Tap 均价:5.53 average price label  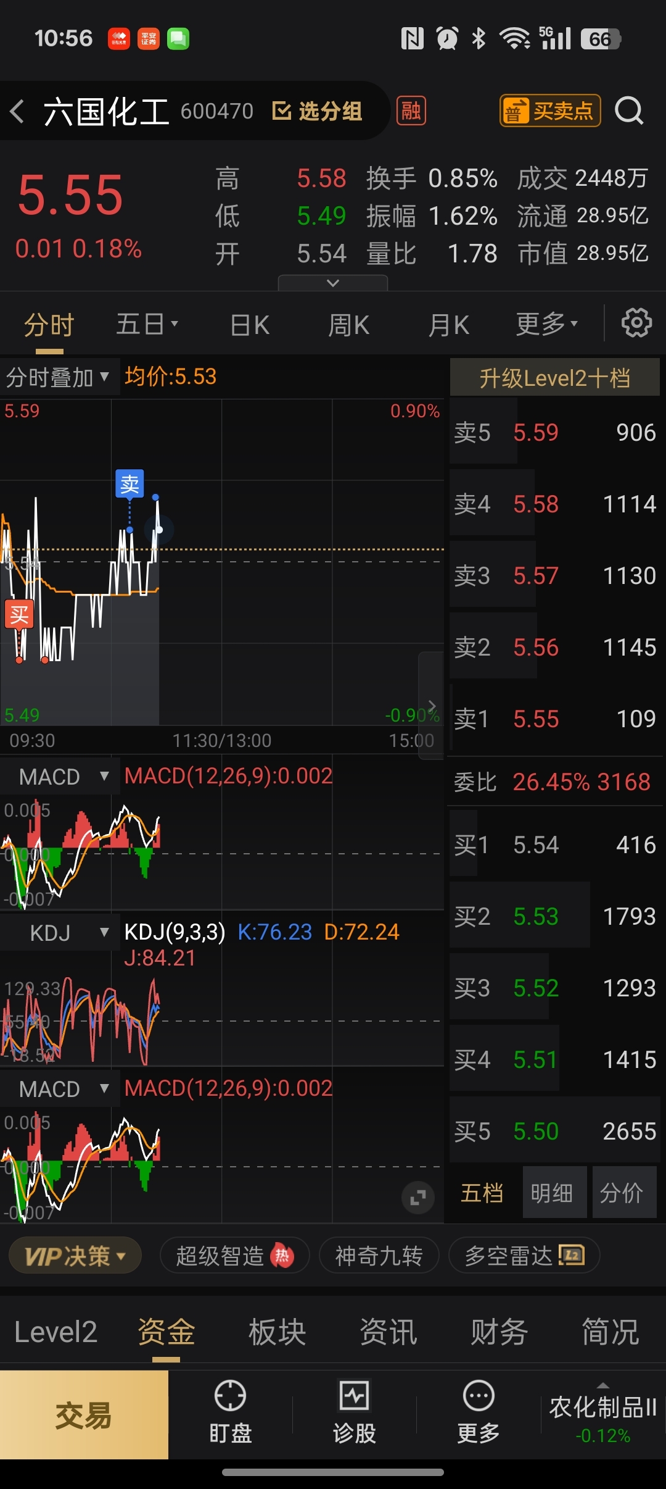pos(171,377)
